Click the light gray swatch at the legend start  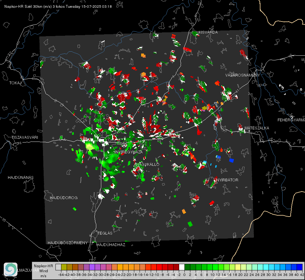tap(58, 267)
